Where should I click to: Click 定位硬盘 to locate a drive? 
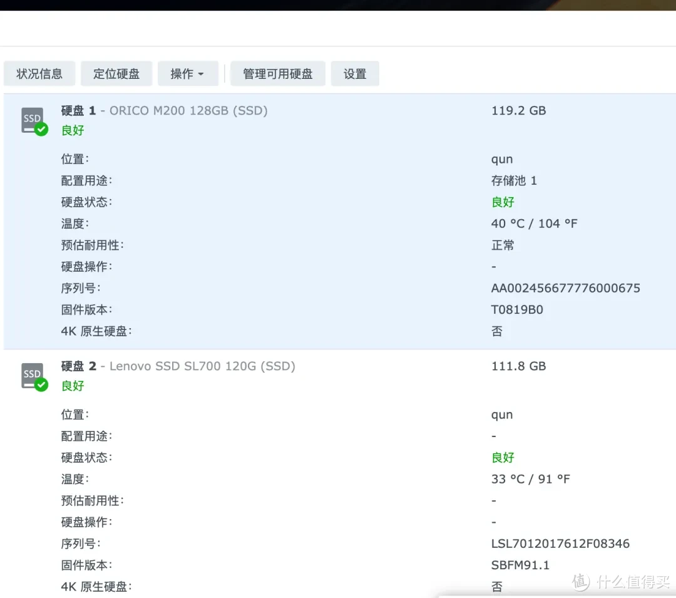(x=116, y=73)
